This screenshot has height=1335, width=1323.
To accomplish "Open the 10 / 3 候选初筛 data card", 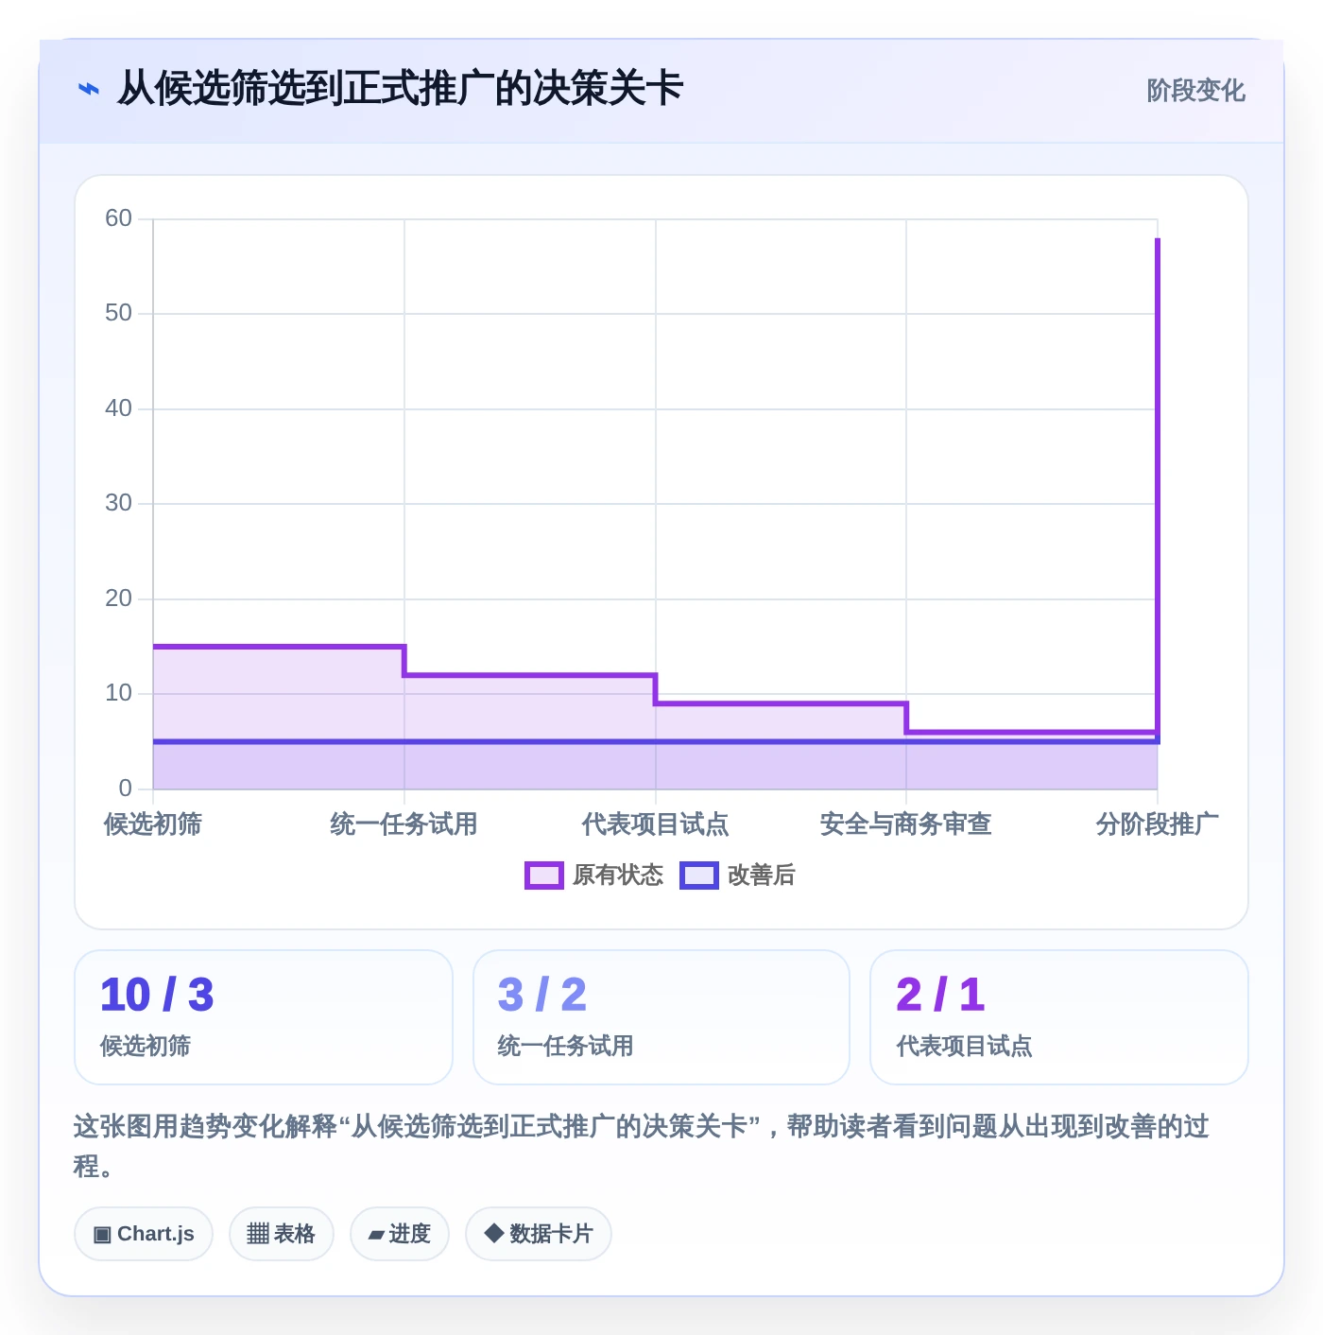I will (264, 1017).
